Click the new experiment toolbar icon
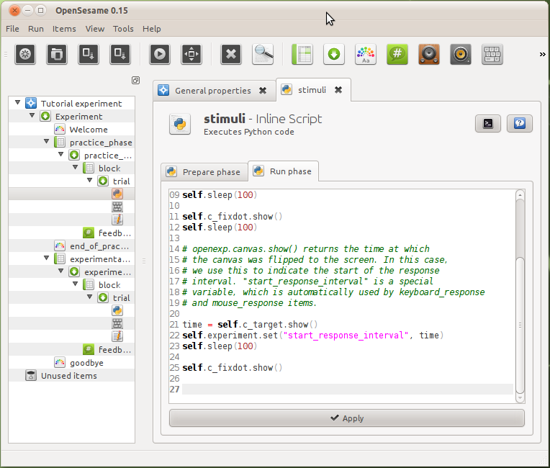The height and width of the screenshot is (468, 550). point(25,54)
